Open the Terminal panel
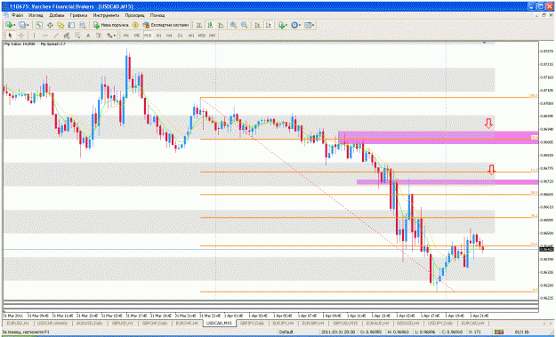 click(72, 25)
